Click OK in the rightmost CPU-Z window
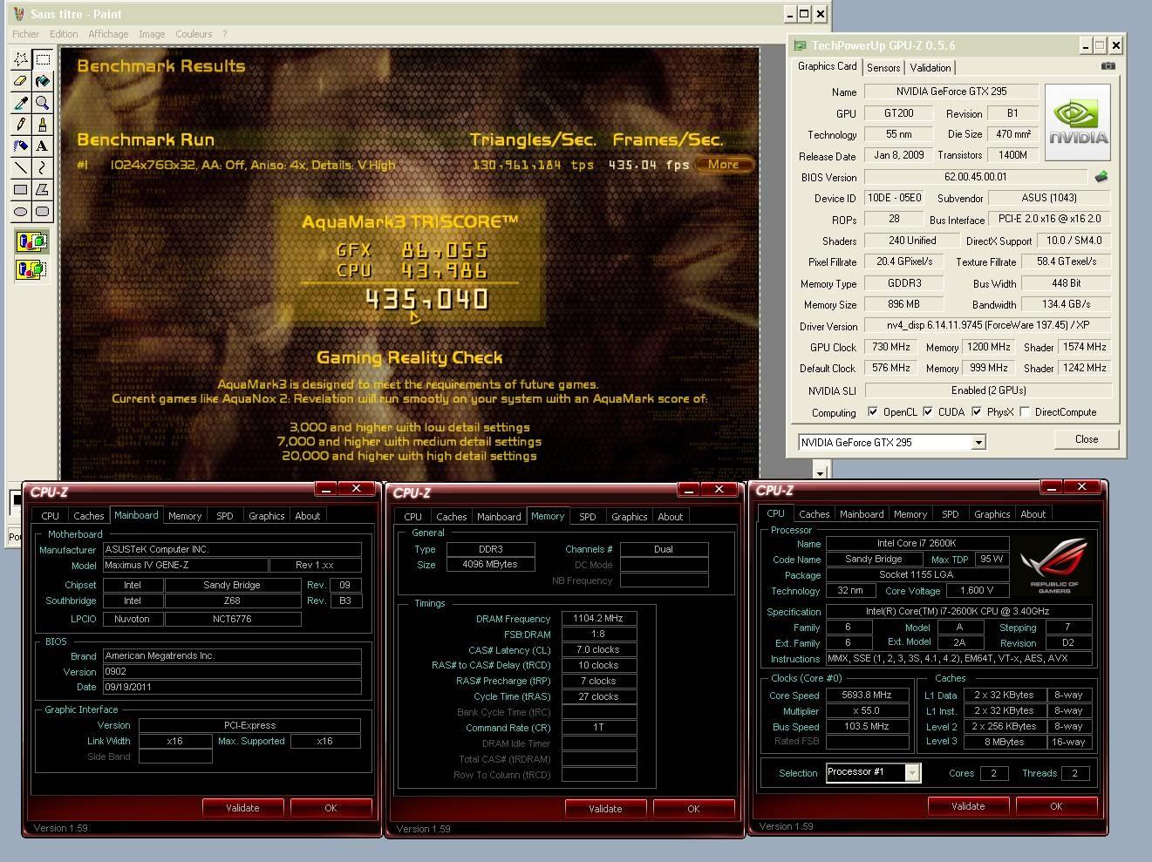Image resolution: width=1152 pixels, height=862 pixels. tap(1056, 806)
